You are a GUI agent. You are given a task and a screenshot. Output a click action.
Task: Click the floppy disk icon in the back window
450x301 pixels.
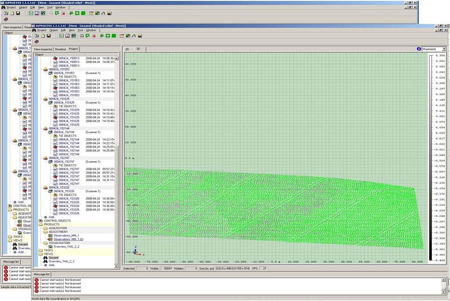pyautogui.click(x=18, y=13)
